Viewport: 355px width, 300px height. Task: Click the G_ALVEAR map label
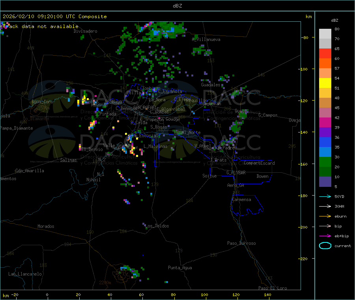tap(236, 173)
